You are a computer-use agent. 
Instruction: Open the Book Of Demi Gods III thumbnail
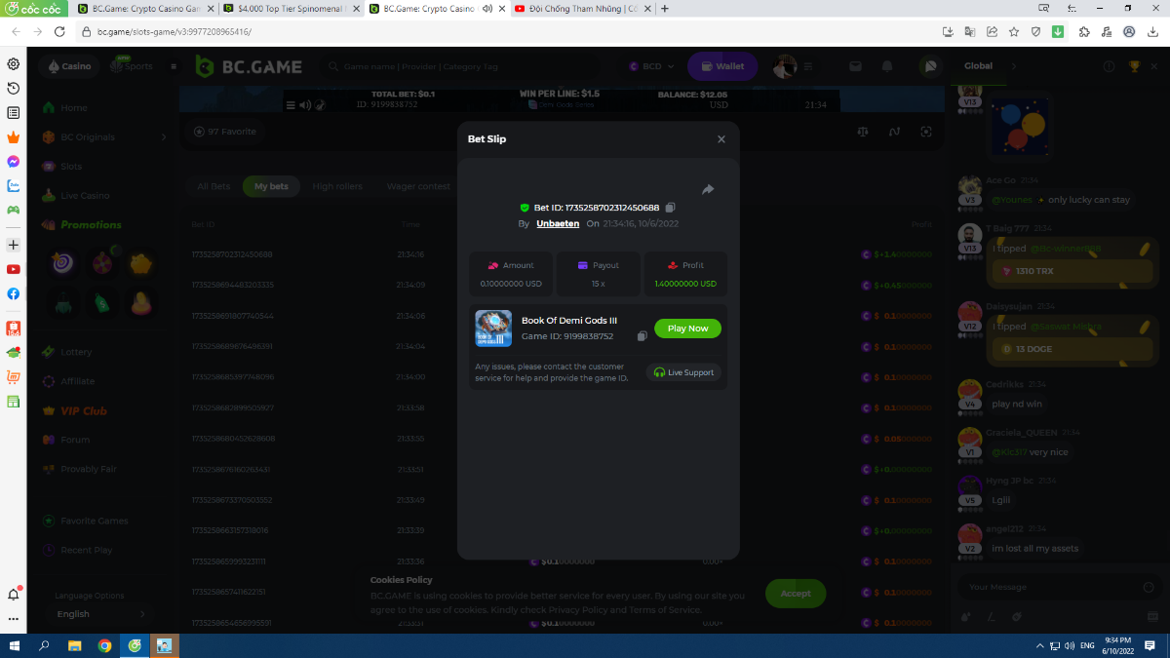[x=493, y=329]
